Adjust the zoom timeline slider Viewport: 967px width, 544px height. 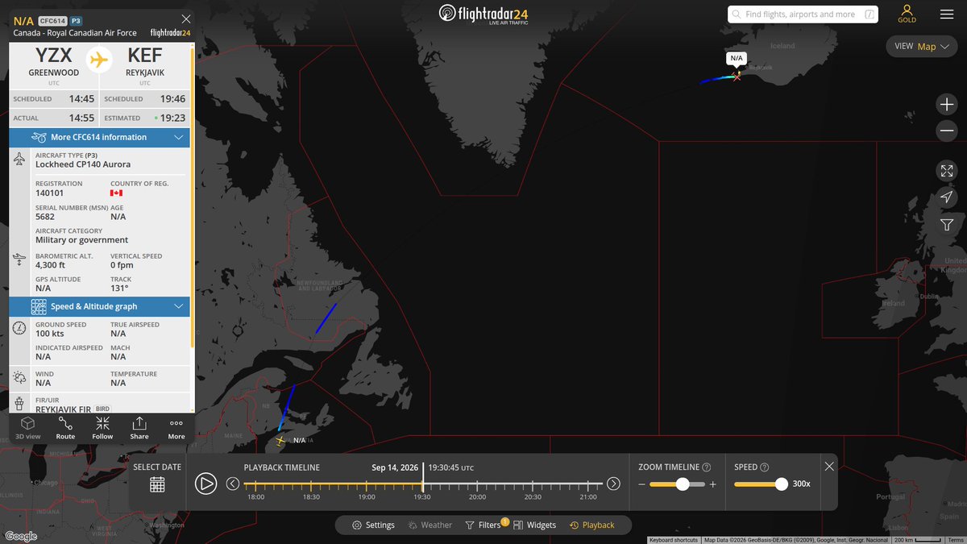pos(683,484)
